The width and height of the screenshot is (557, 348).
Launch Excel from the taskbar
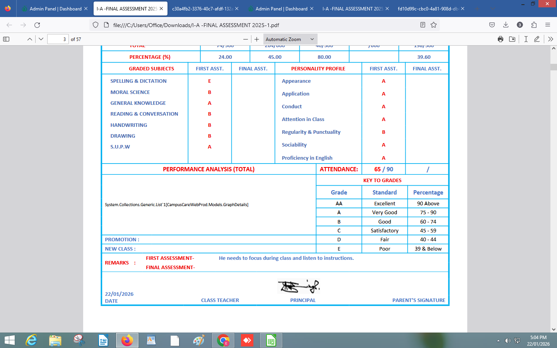(271, 340)
